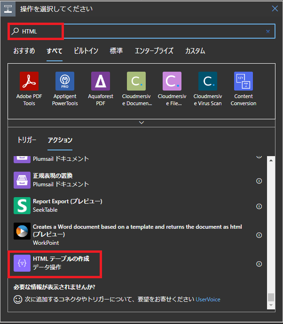Expand the connector list with chevron
Screen dimensions: 283x324
coord(141,123)
